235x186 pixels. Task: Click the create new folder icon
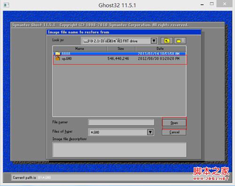(x=180, y=41)
